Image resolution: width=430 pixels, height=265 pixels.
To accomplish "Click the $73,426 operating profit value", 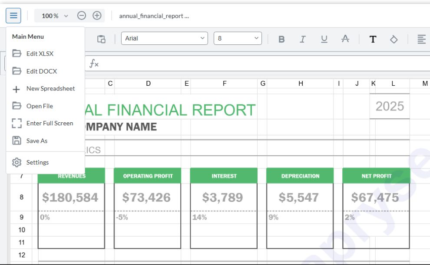I will click(146, 198).
